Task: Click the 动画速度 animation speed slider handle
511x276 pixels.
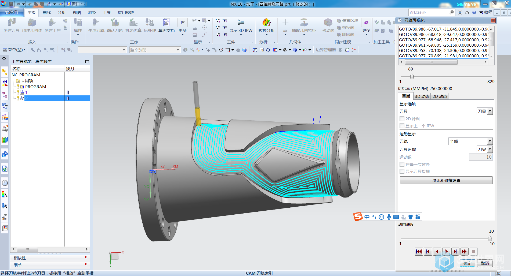Action: 490,238
